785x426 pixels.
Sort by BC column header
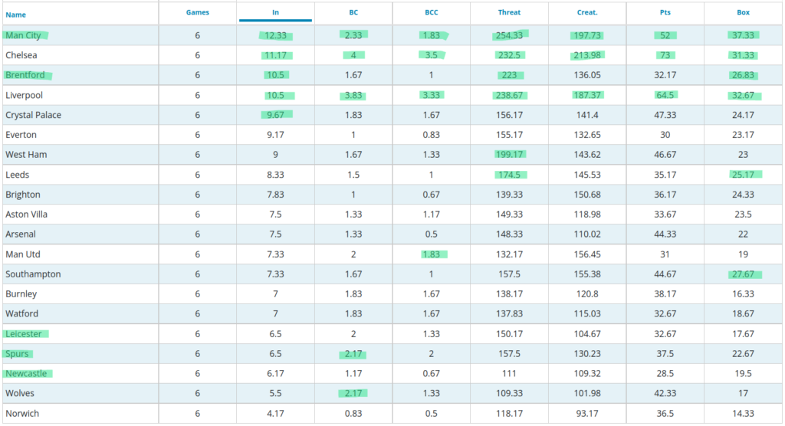(353, 12)
